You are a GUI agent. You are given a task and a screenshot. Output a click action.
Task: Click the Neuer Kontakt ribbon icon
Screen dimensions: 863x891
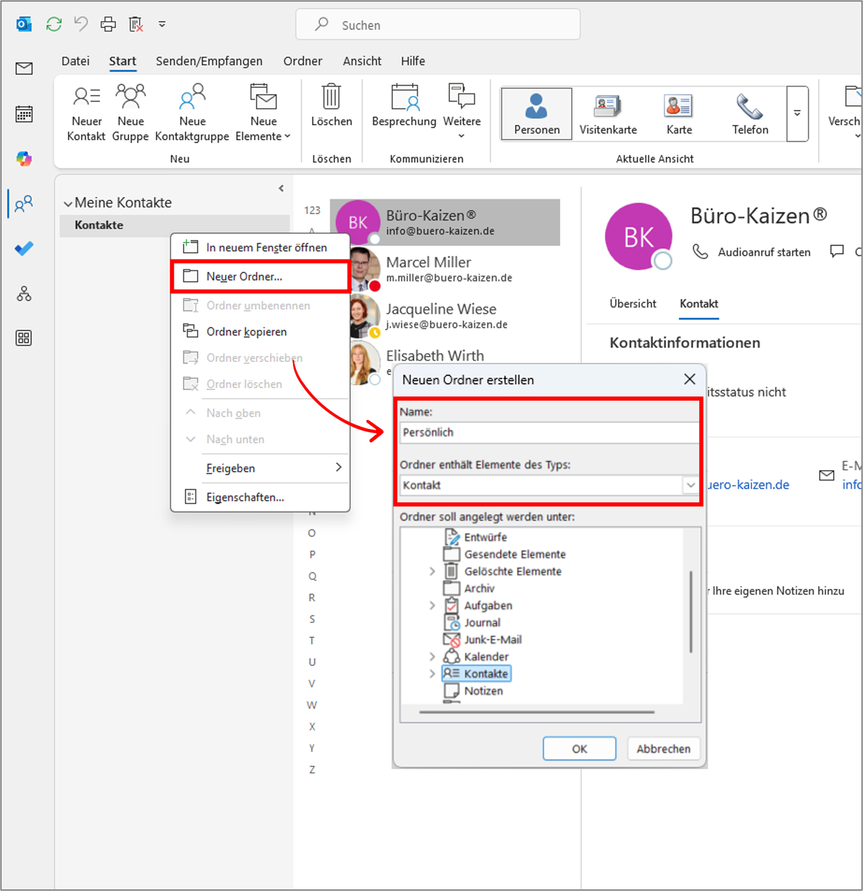click(x=86, y=112)
